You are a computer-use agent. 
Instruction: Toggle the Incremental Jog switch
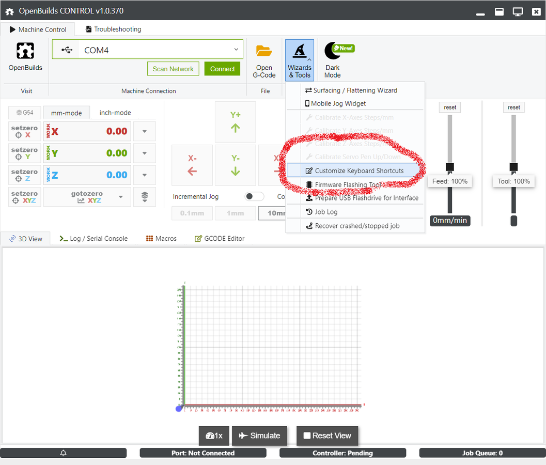254,196
